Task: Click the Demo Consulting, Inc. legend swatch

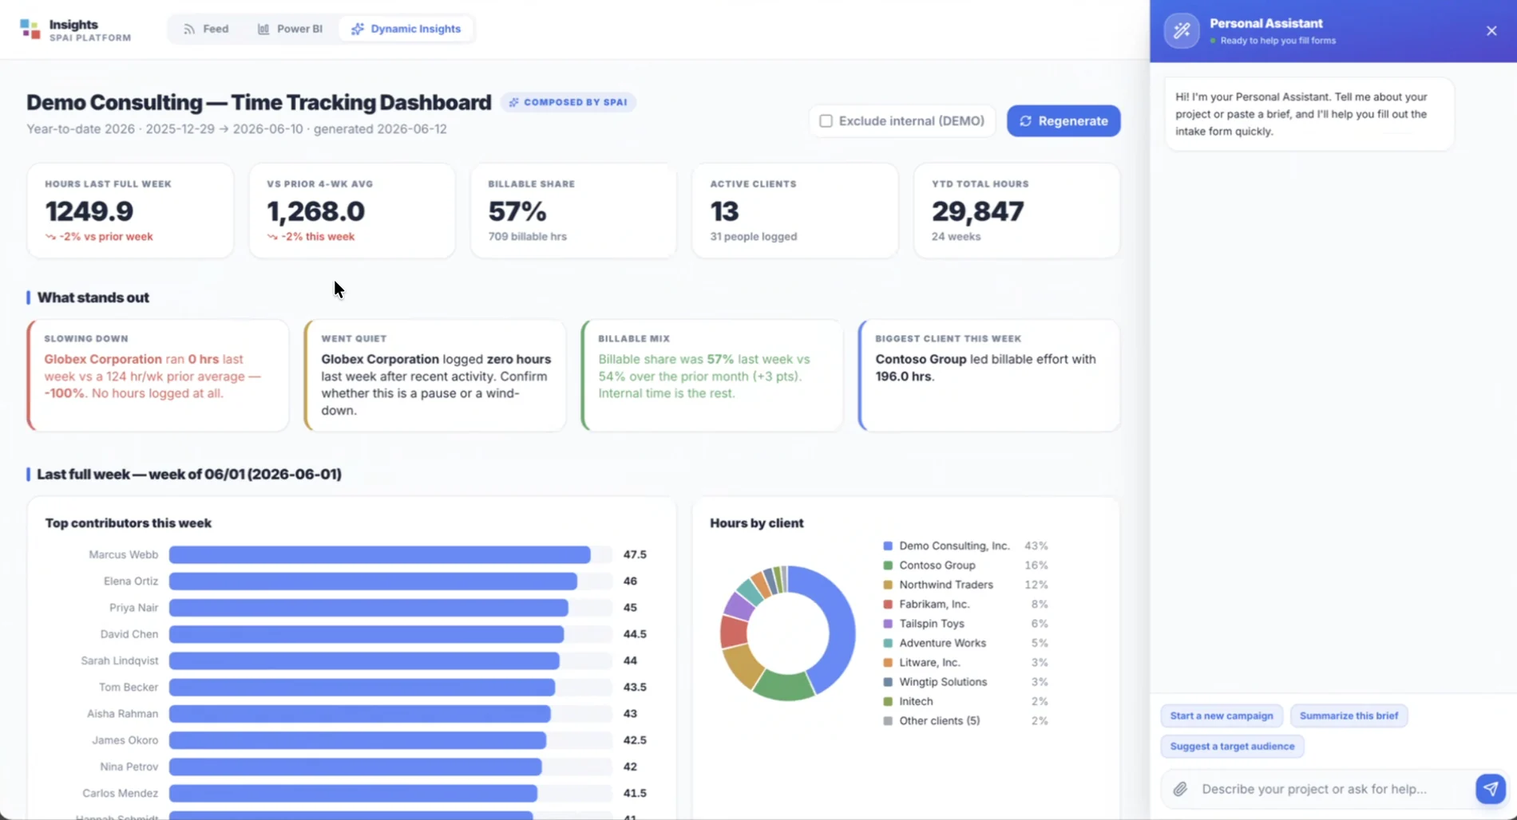Action: pos(888,546)
